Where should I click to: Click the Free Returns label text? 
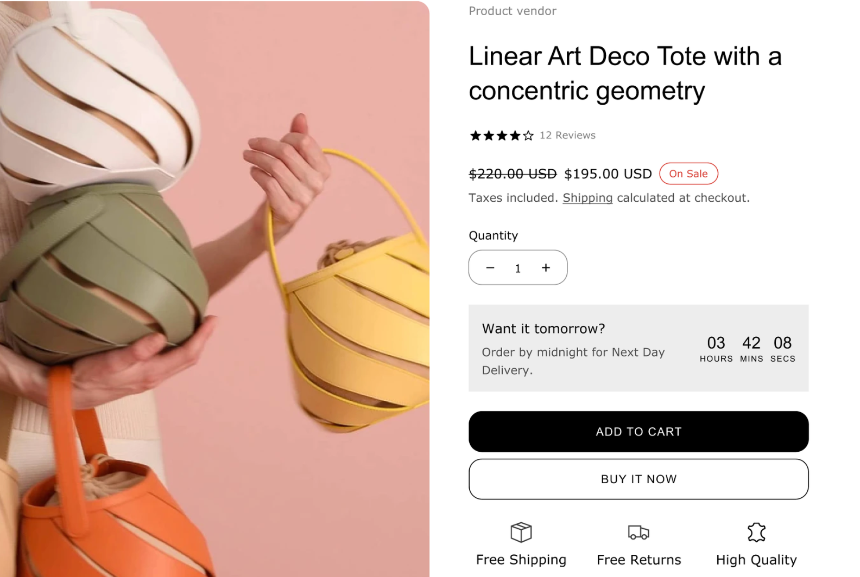pos(638,560)
